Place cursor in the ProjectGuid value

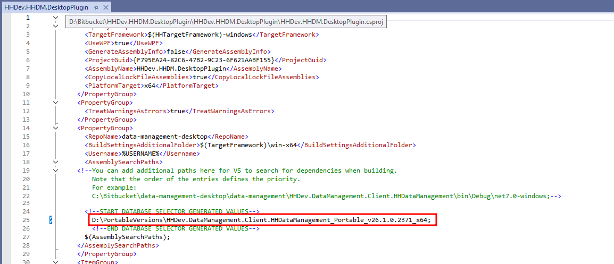[x=203, y=60]
